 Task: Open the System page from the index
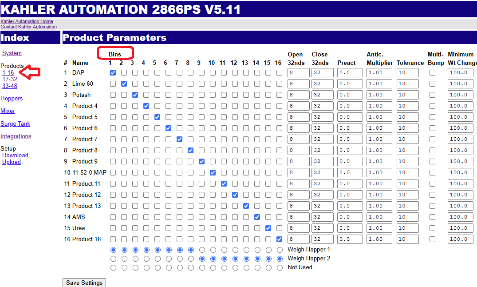coord(12,53)
